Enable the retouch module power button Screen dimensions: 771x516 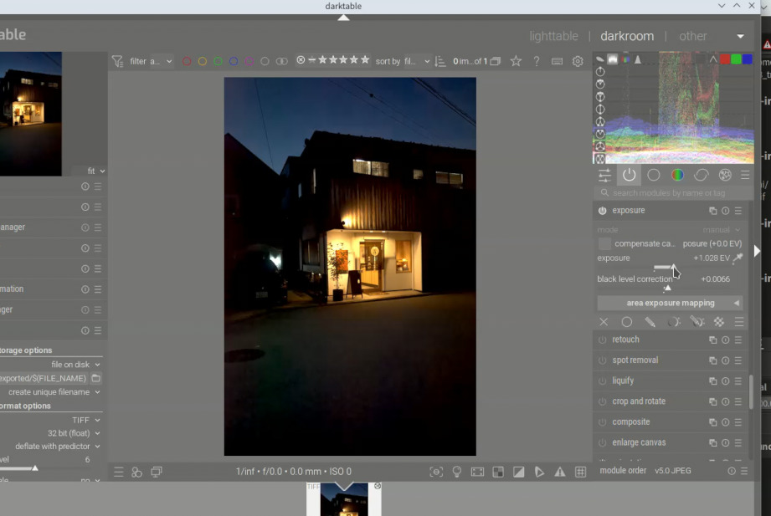click(603, 340)
